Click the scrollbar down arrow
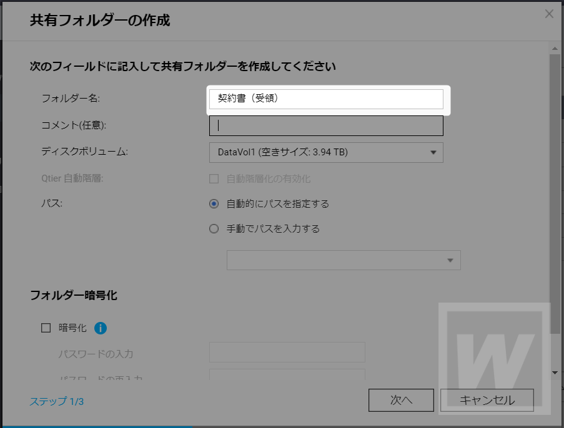564x428 pixels. pos(555,372)
